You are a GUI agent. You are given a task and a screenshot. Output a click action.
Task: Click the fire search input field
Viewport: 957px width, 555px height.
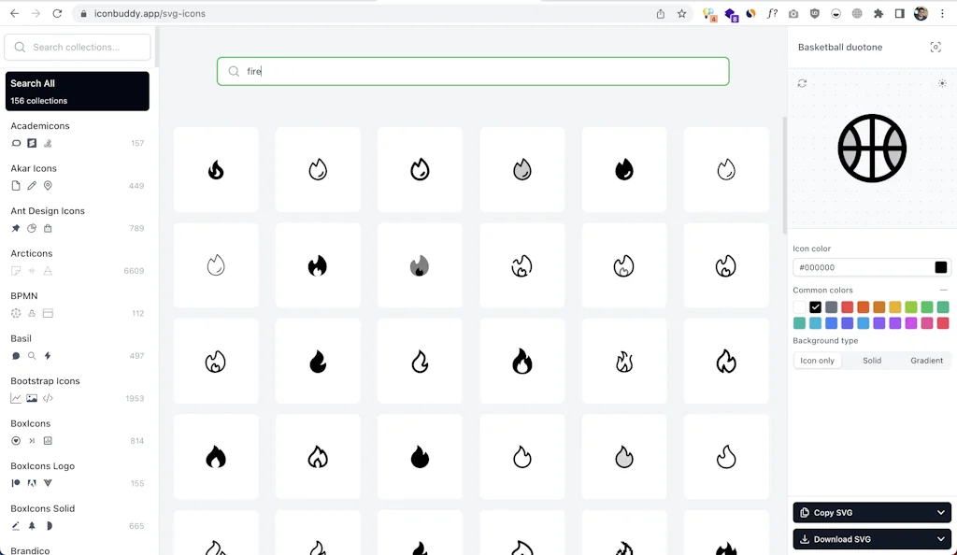point(473,71)
